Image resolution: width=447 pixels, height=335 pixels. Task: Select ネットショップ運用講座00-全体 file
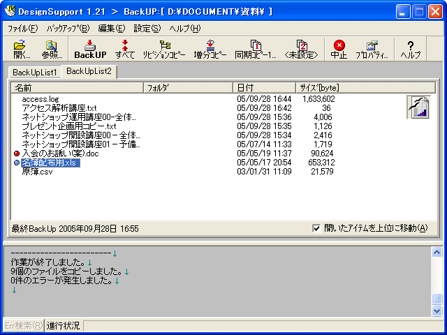click(79, 117)
